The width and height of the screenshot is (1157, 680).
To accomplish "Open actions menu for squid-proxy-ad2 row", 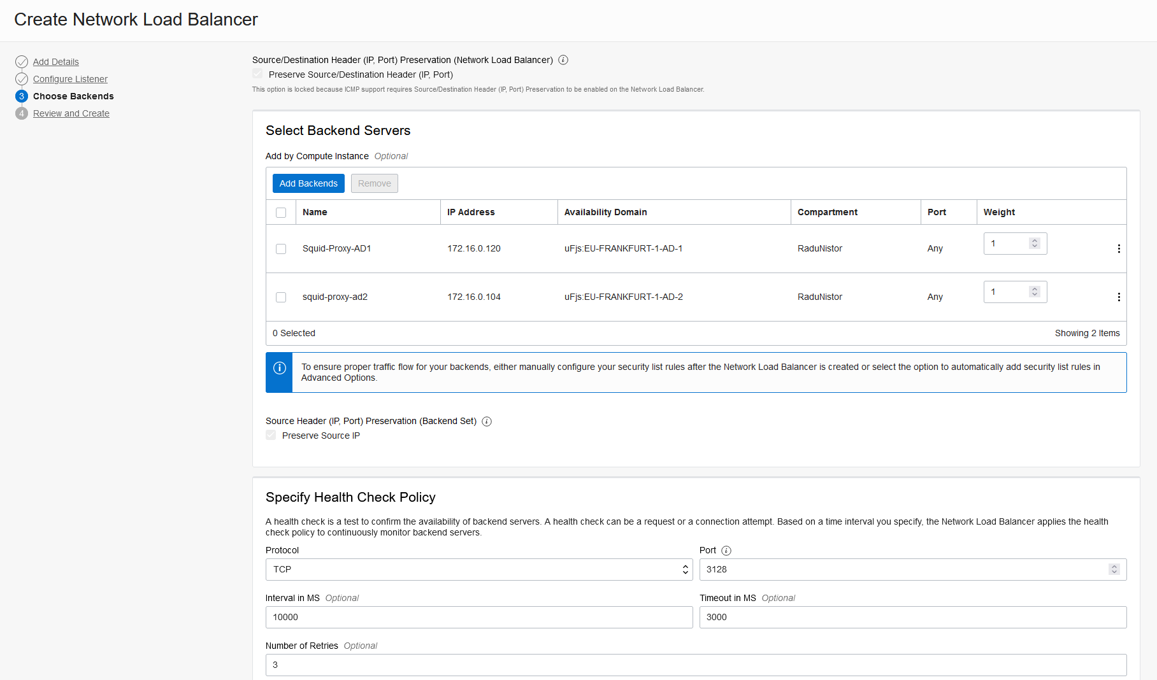I will pos(1119,297).
